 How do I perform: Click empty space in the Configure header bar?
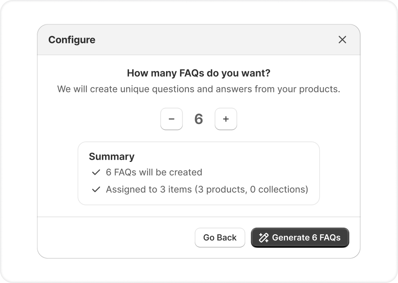[x=215, y=40]
